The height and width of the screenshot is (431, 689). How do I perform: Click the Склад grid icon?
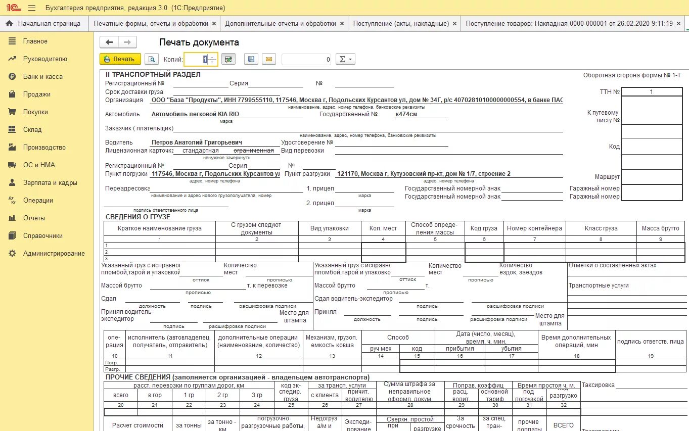tap(12, 130)
